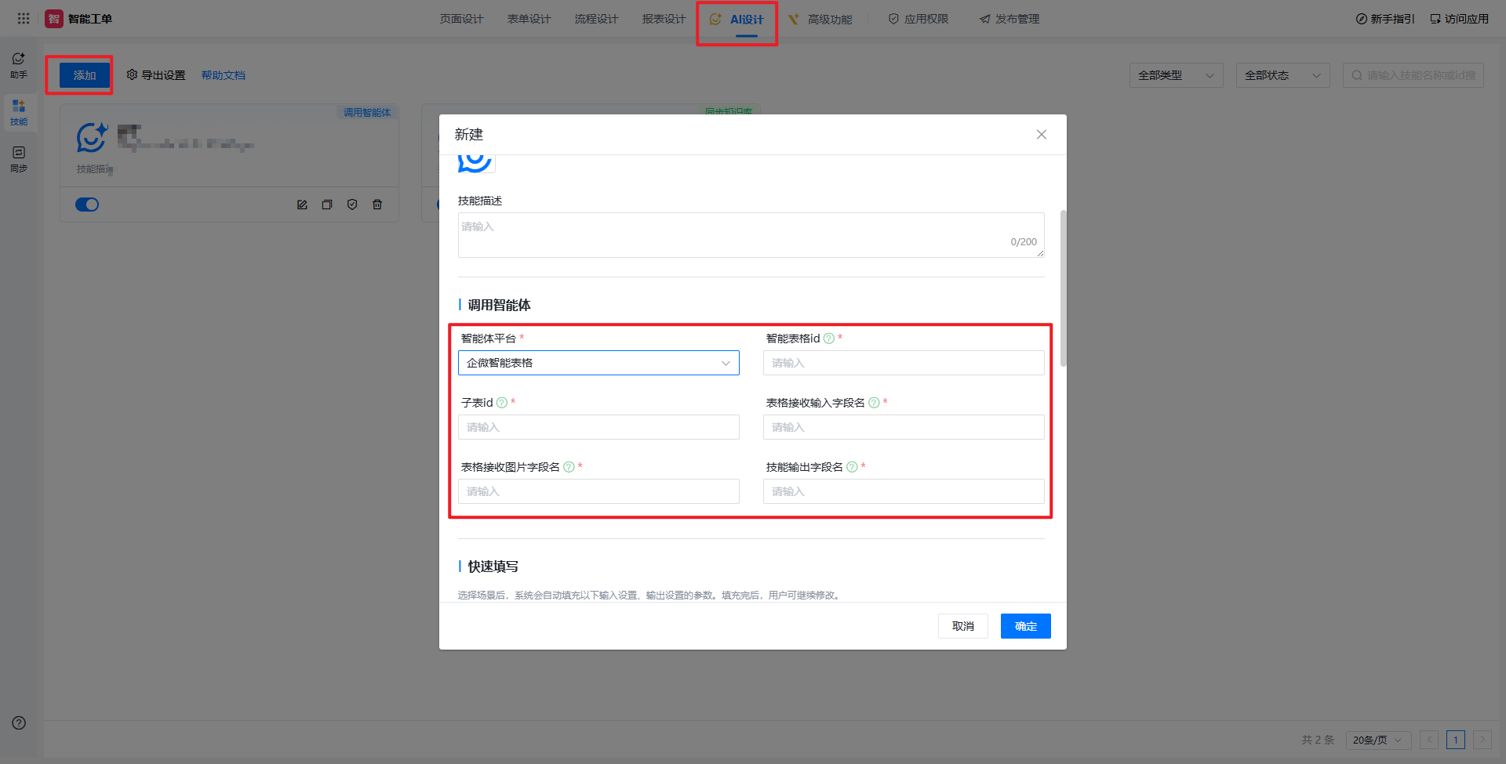
Task: Click the help question mark at bottom-left
Action: [x=19, y=723]
